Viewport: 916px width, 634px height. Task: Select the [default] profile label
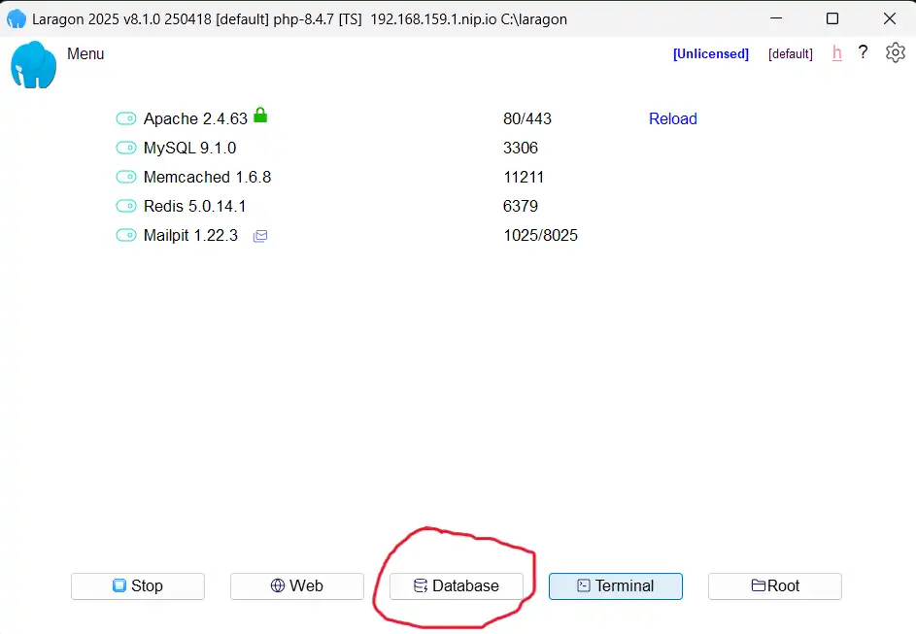790,53
